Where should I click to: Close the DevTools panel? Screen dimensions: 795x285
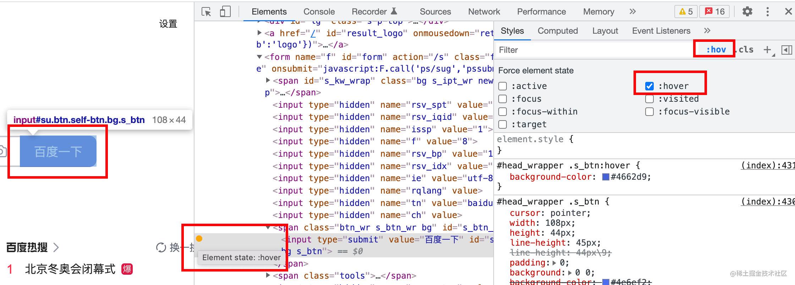tap(788, 12)
